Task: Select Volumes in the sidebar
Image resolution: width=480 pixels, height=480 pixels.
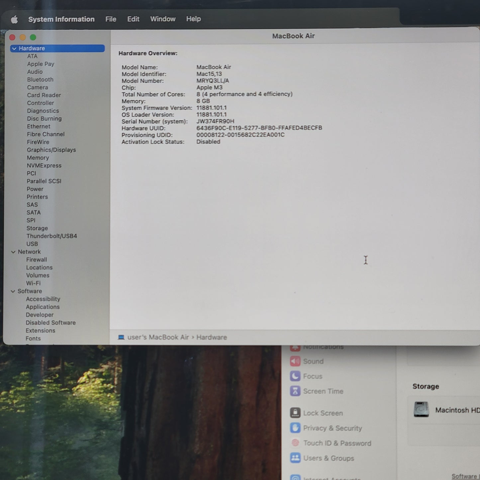Action: 38,275
